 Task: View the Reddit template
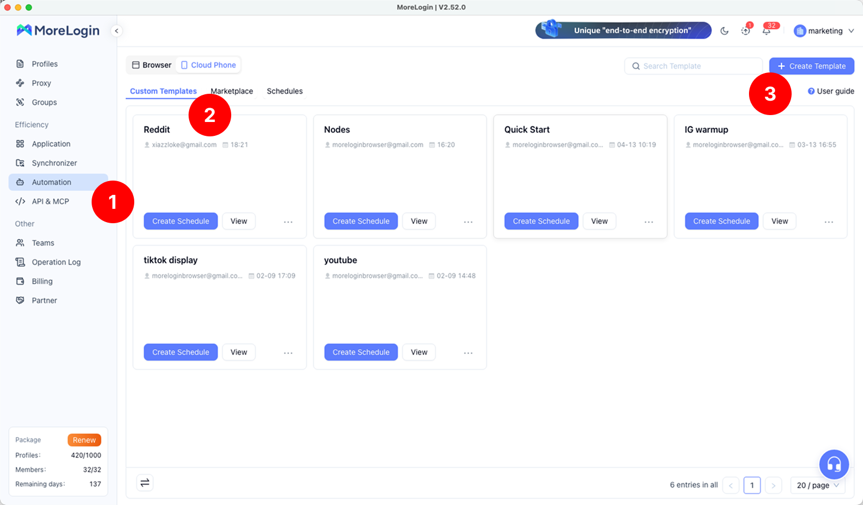239,221
